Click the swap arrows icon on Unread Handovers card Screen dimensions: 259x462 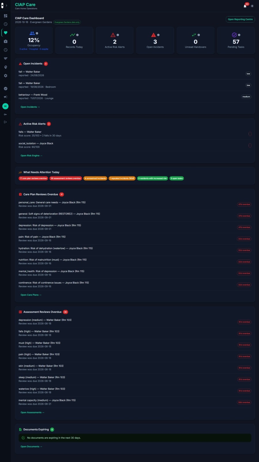pyautogui.click(x=194, y=35)
